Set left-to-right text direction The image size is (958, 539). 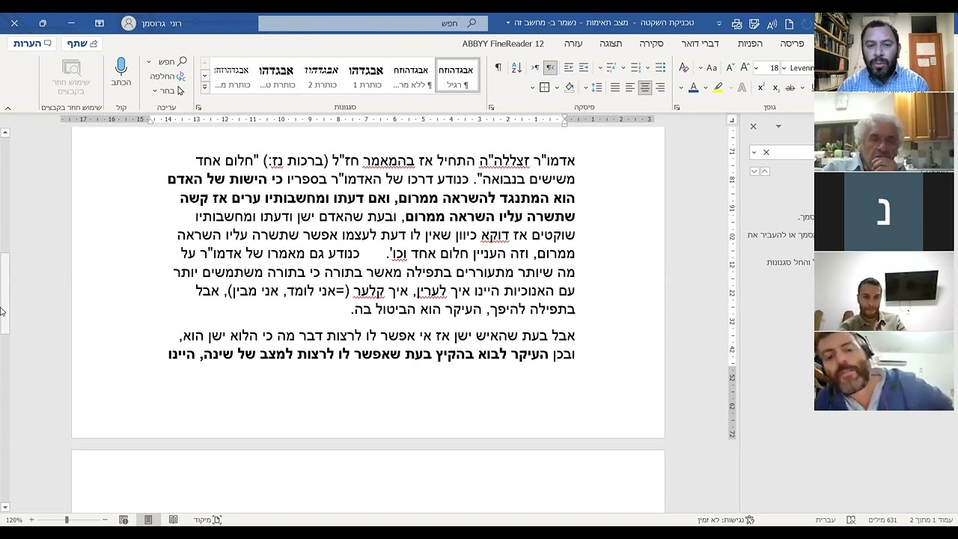click(535, 67)
